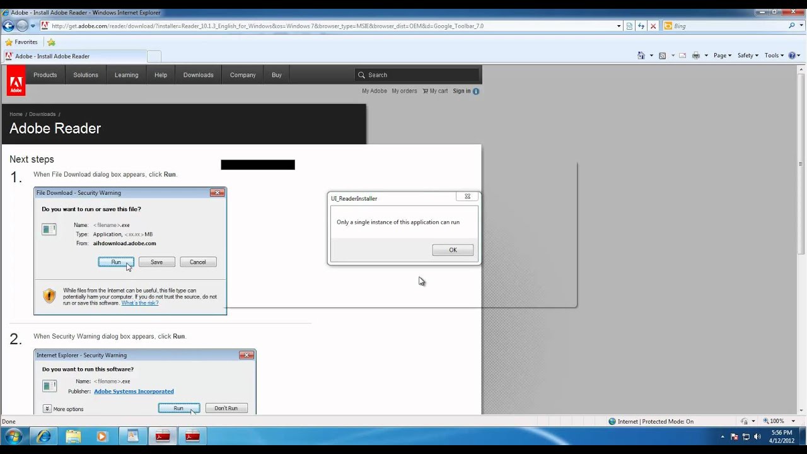The width and height of the screenshot is (807, 454).
Task: Click the Internet Explorer taskbar icon
Action: coord(44,436)
